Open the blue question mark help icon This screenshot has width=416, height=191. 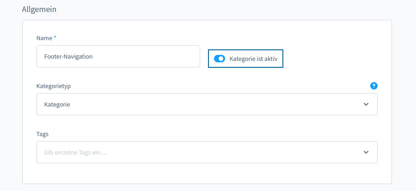coord(374,86)
